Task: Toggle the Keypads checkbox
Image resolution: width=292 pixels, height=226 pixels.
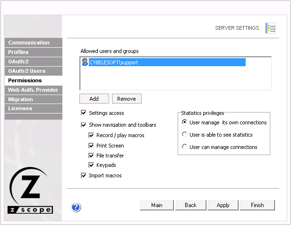Action: [91, 165]
